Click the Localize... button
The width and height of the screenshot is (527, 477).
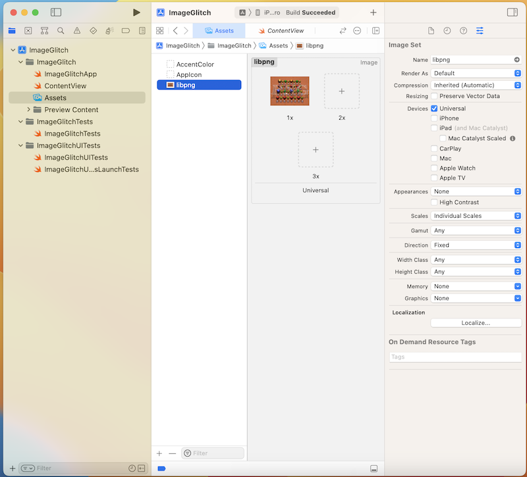click(476, 323)
